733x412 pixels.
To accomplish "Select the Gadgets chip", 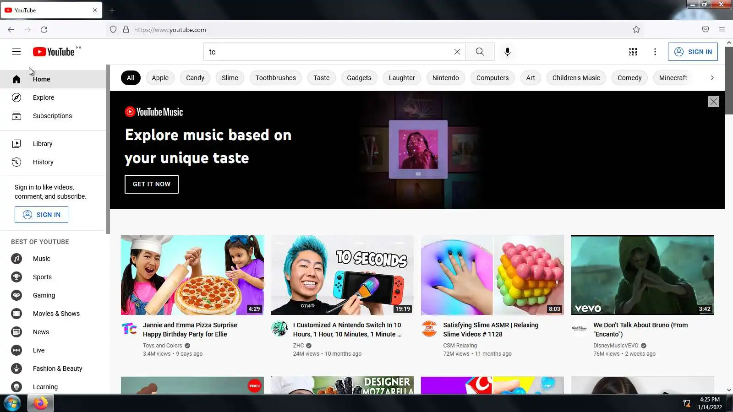I will (359, 78).
